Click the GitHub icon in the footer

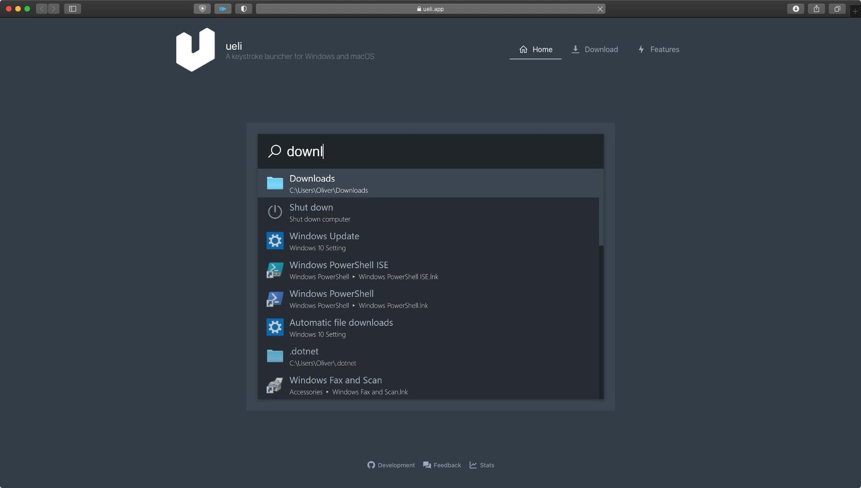[371, 465]
